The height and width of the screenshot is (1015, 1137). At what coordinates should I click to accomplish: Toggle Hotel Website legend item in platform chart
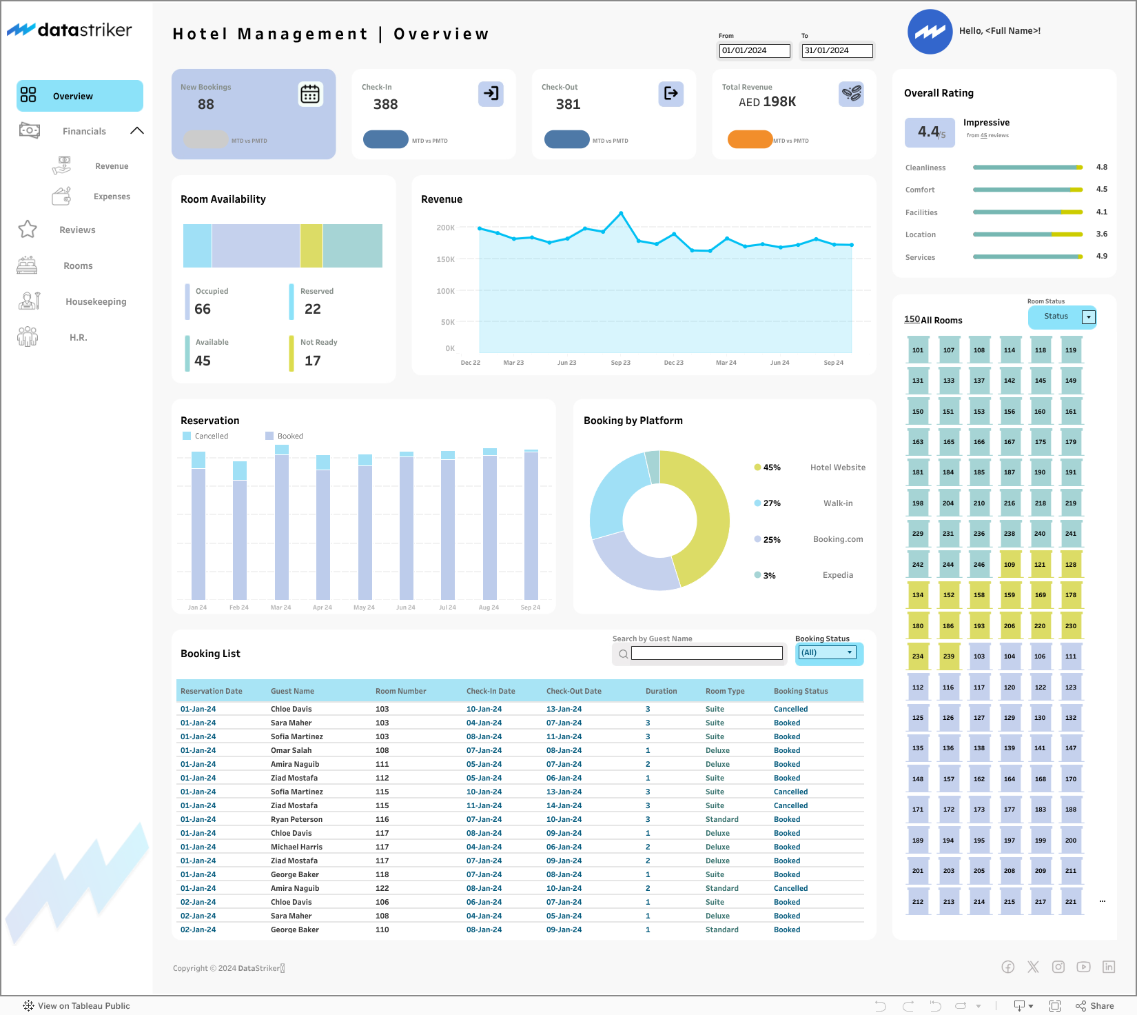(x=810, y=468)
